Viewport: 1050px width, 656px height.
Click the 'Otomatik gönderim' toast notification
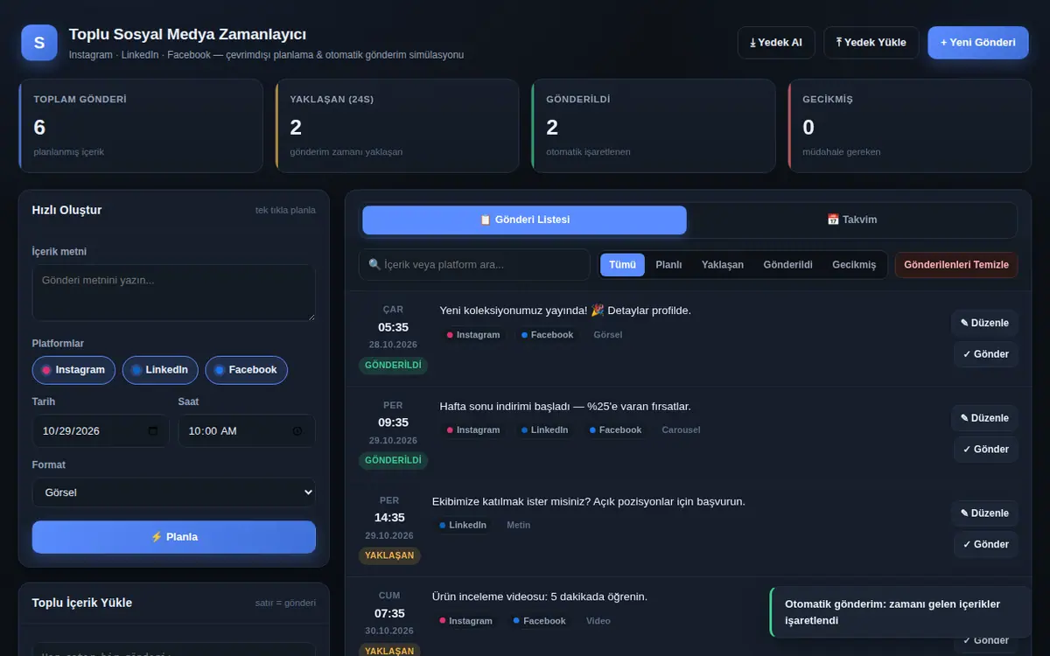coord(900,612)
